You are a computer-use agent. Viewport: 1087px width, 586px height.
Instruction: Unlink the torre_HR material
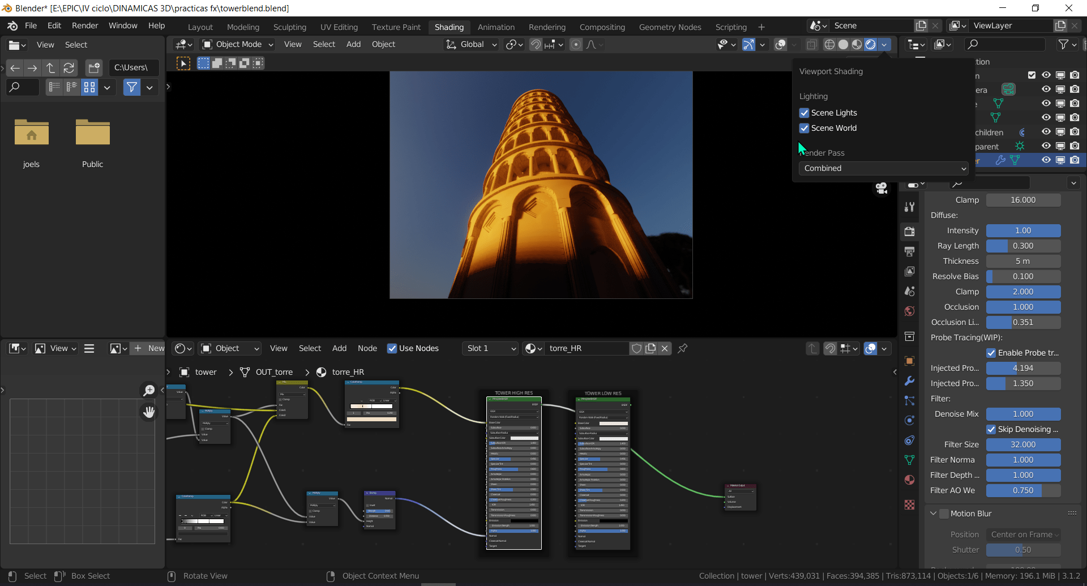665,348
